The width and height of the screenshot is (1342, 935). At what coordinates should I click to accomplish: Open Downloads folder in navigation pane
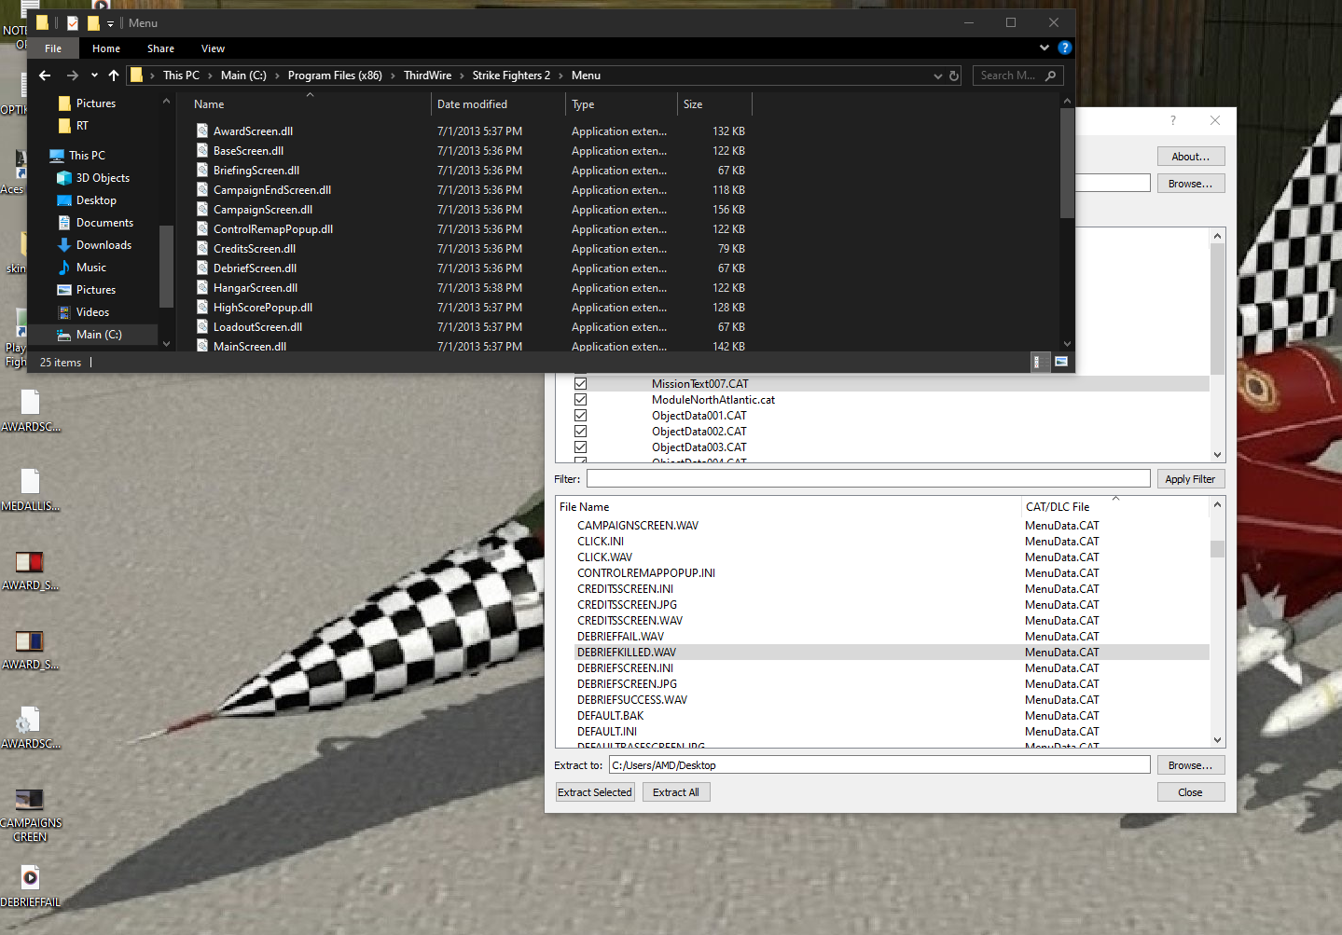(x=104, y=245)
